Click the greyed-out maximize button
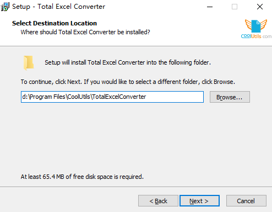 235,7
